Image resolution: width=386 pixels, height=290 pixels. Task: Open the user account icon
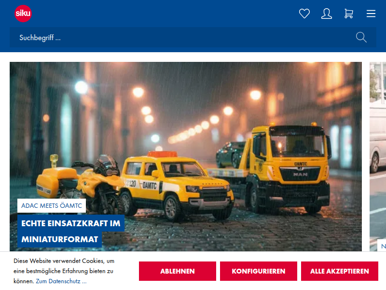coord(327,14)
